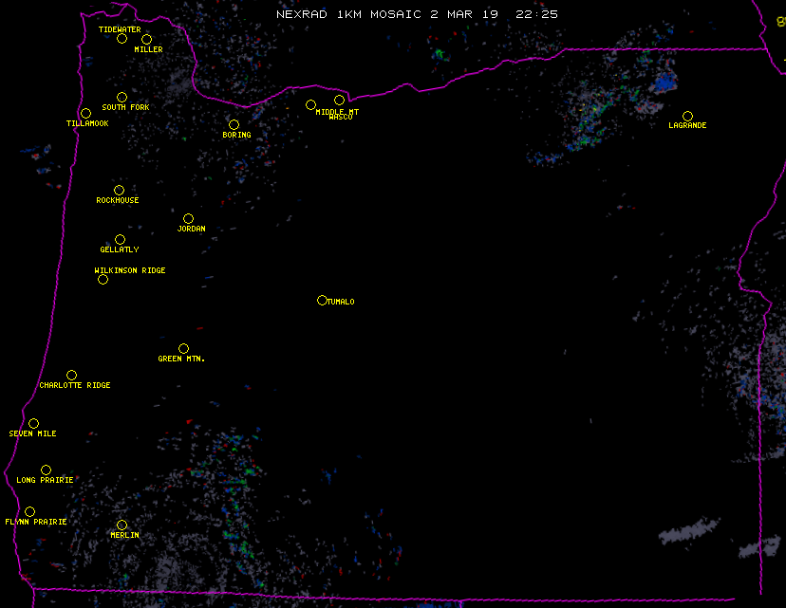Click the Tidewater station circle marker

coord(122,39)
